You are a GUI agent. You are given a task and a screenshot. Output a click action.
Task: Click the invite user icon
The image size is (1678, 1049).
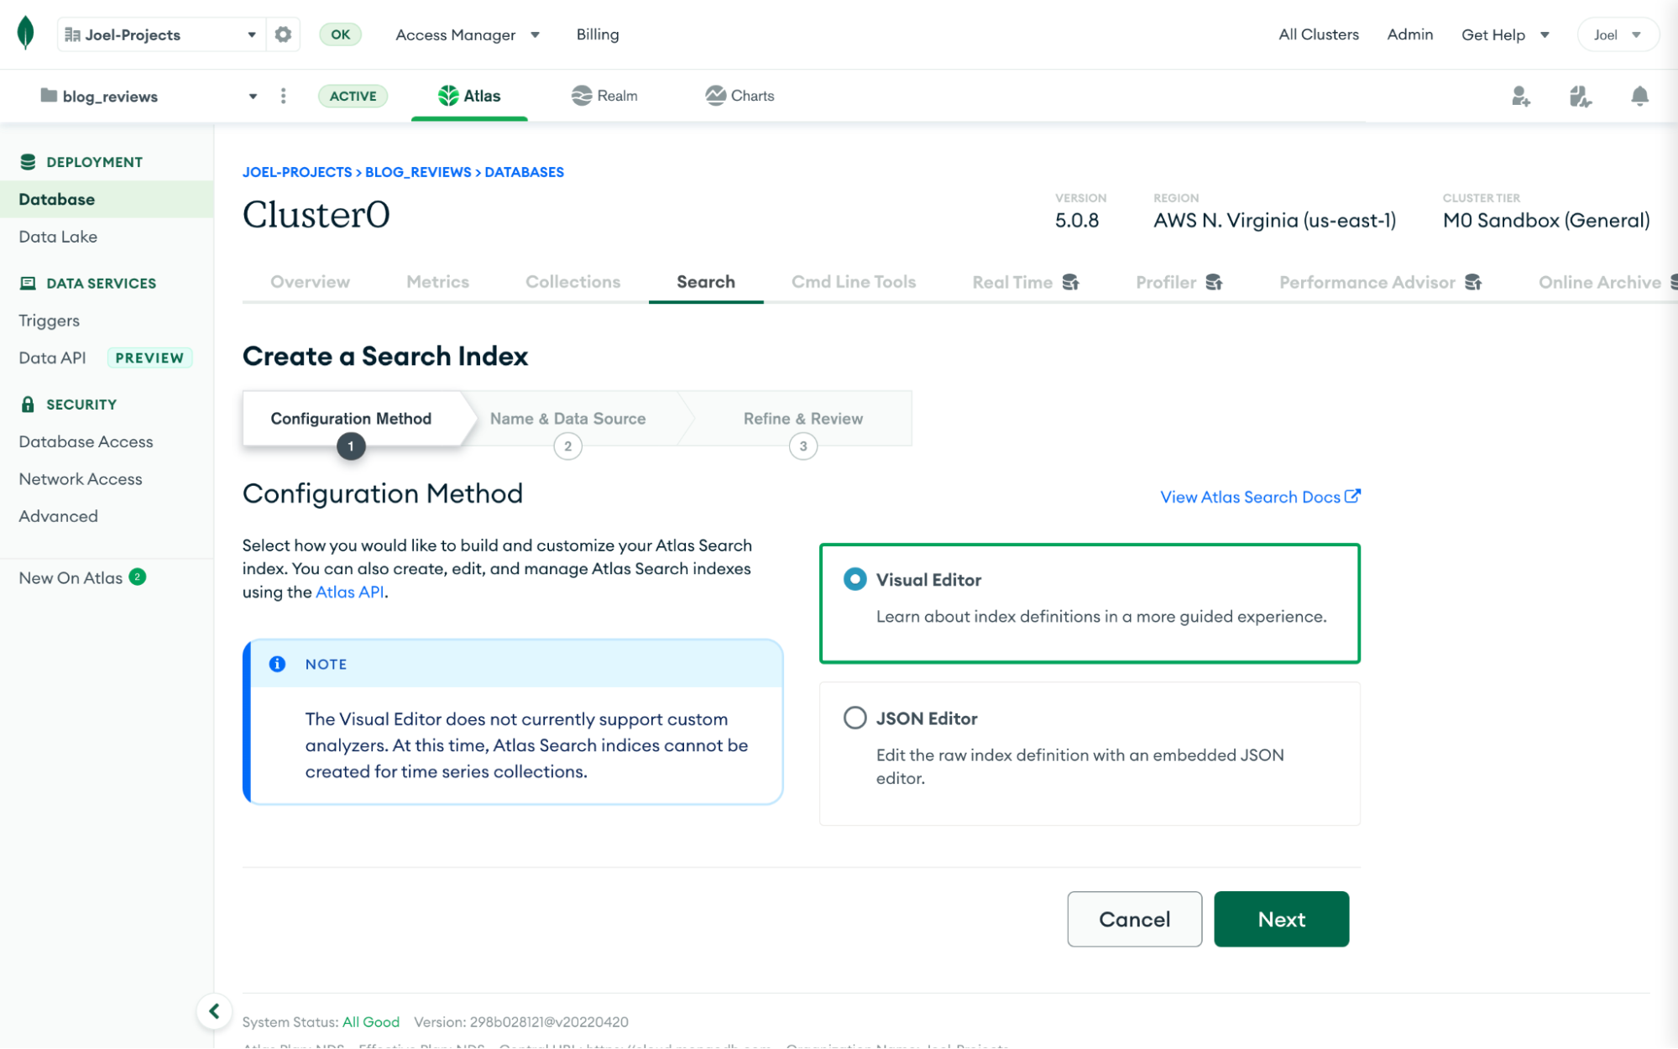tap(1520, 96)
